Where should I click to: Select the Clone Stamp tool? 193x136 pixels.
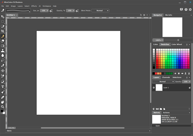(x=2, y=51)
